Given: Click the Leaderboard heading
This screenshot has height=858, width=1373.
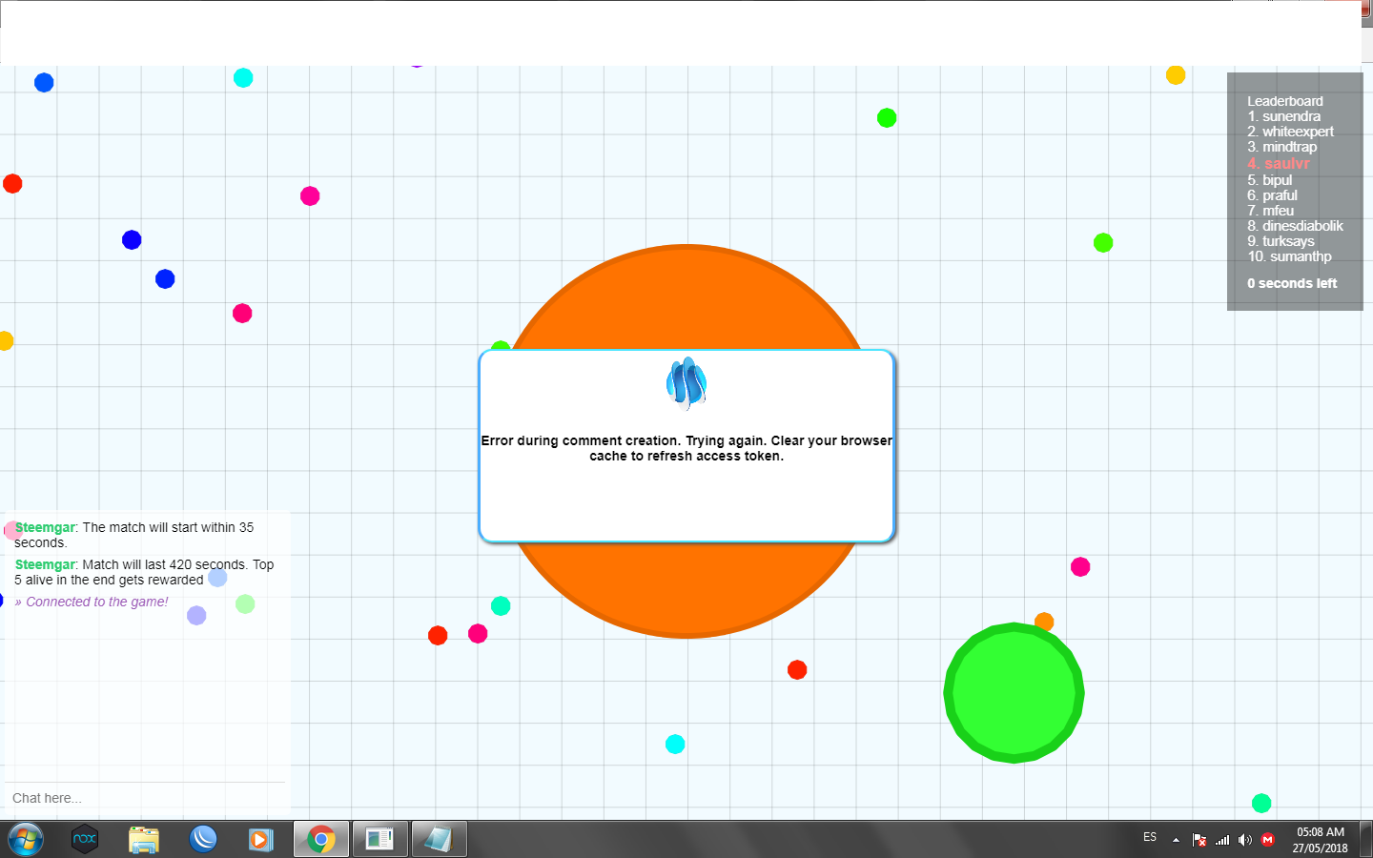Looking at the screenshot, I should click(1285, 101).
